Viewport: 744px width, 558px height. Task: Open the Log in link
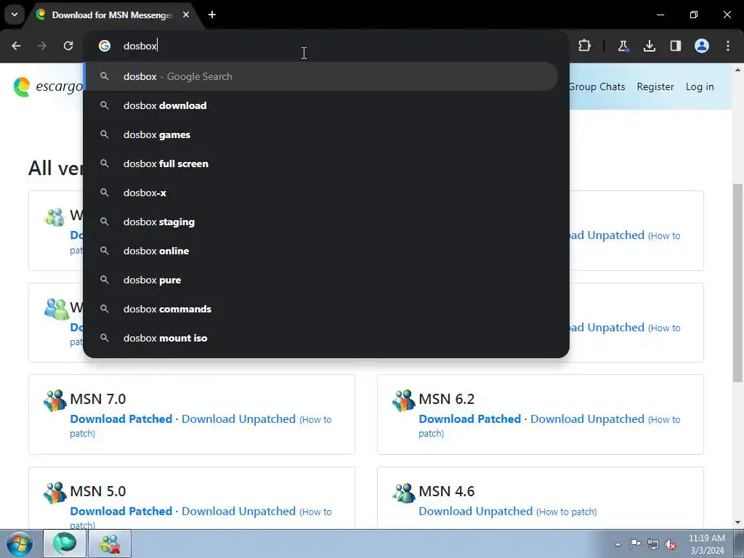pyautogui.click(x=700, y=87)
